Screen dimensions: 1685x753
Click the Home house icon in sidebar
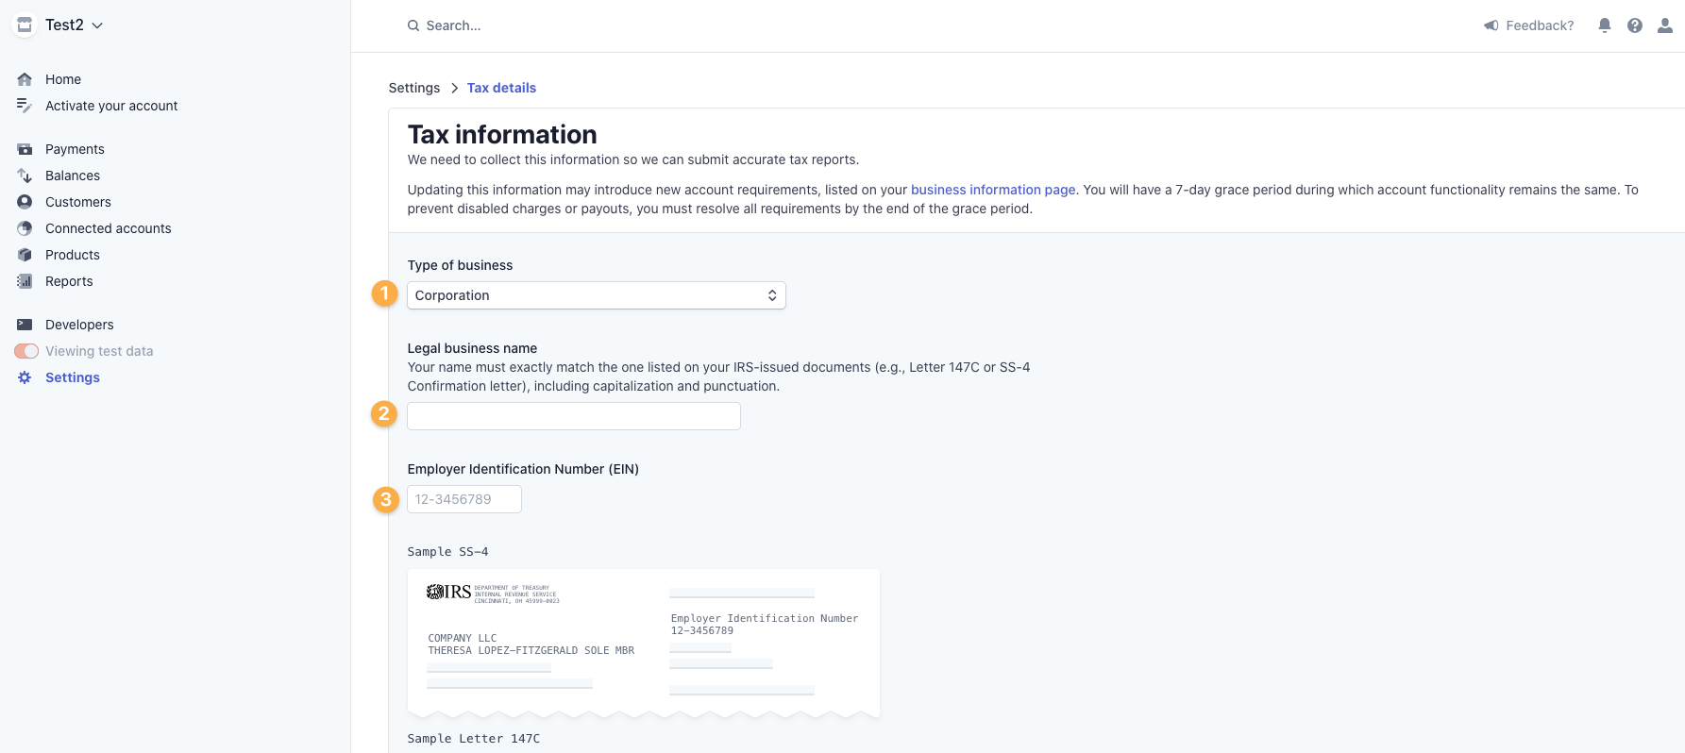(x=25, y=79)
